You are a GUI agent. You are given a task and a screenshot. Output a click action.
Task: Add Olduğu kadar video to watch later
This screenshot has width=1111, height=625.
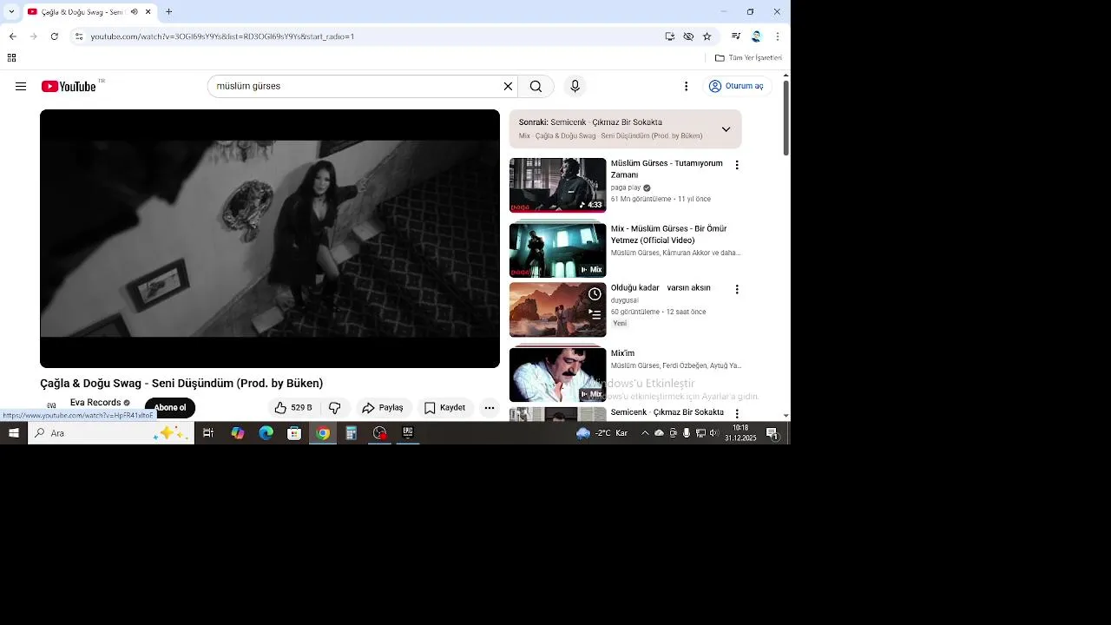(595, 294)
